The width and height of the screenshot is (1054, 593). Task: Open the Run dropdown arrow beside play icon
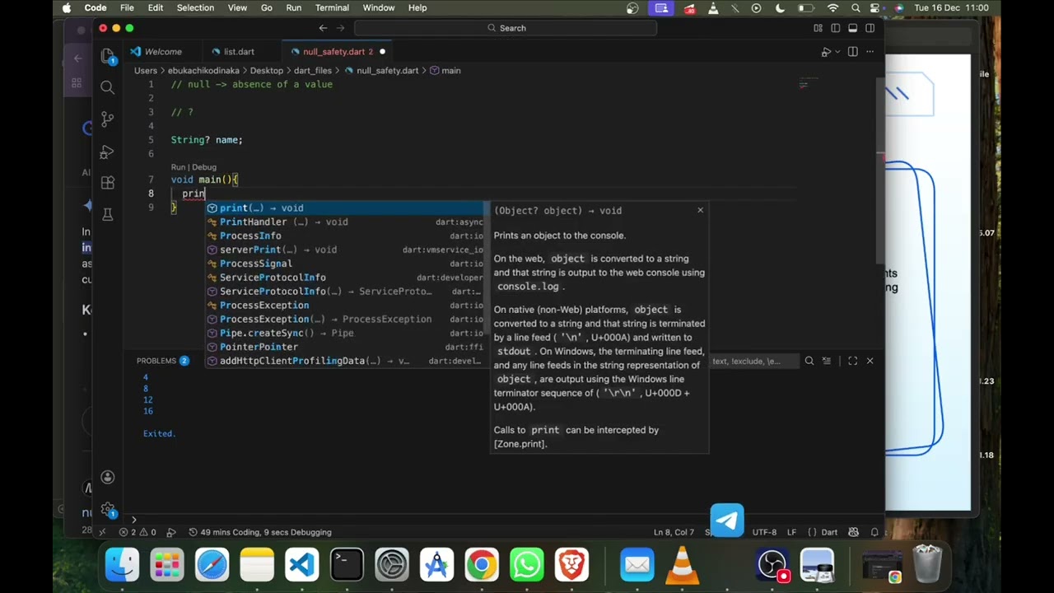click(836, 52)
